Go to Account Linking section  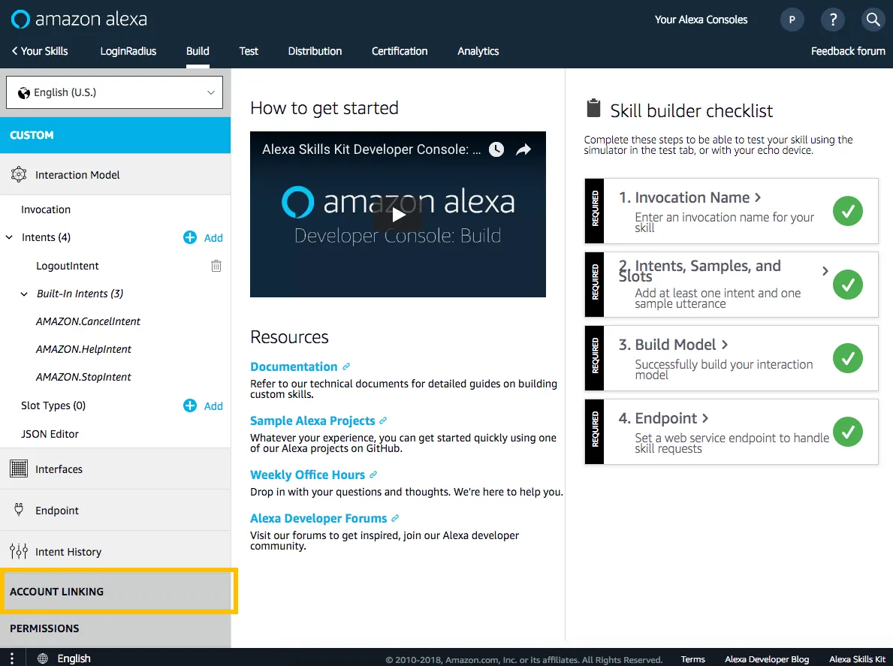pos(57,592)
